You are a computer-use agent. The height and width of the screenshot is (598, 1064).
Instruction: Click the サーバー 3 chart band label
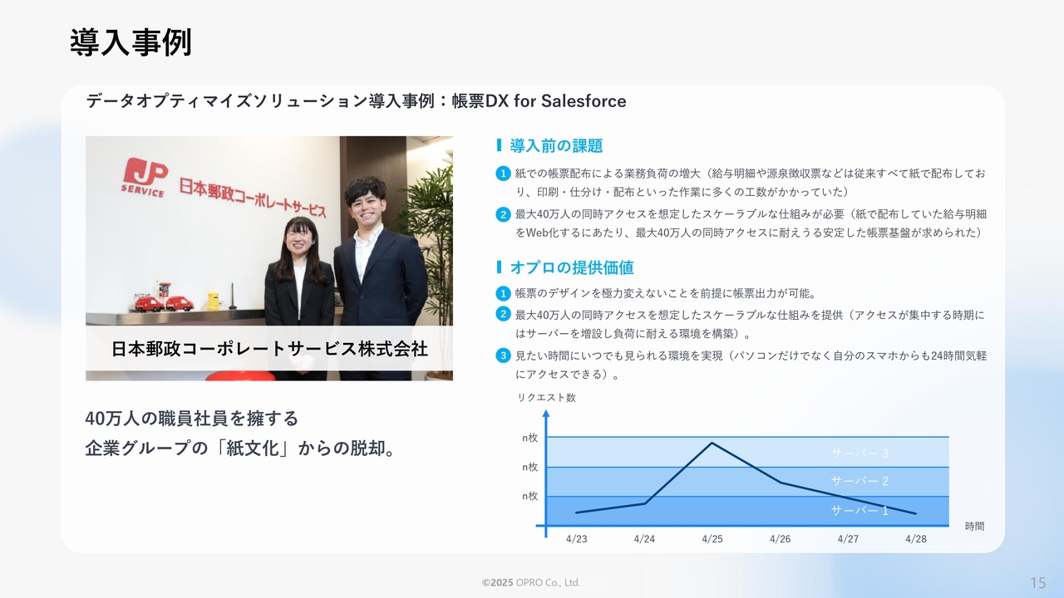point(860,453)
